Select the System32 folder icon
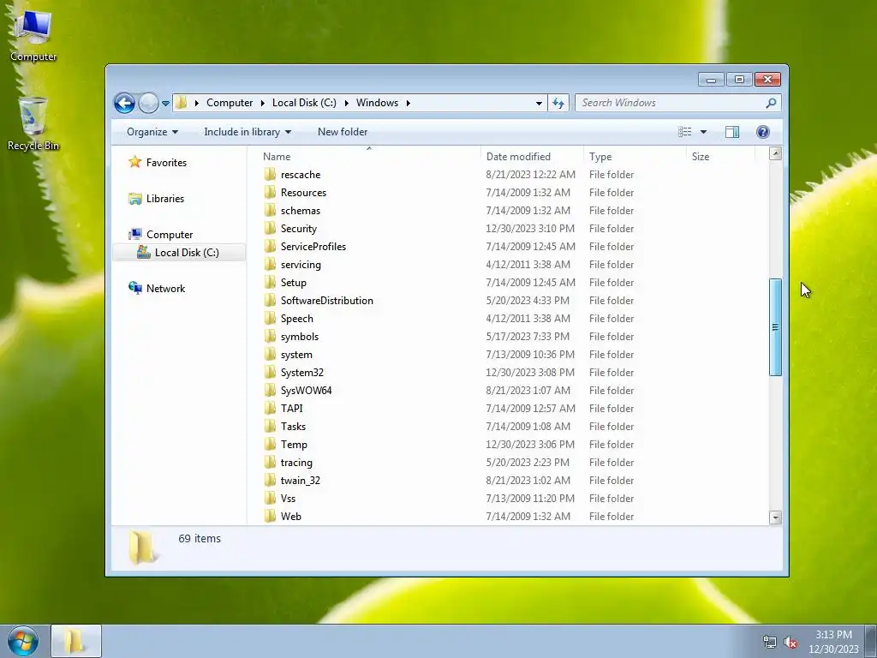 tap(270, 373)
